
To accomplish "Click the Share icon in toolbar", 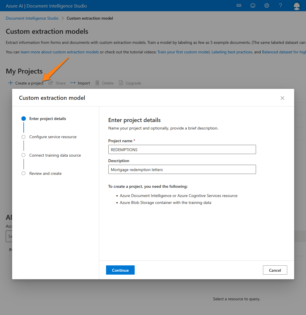I will pyautogui.click(x=51, y=83).
